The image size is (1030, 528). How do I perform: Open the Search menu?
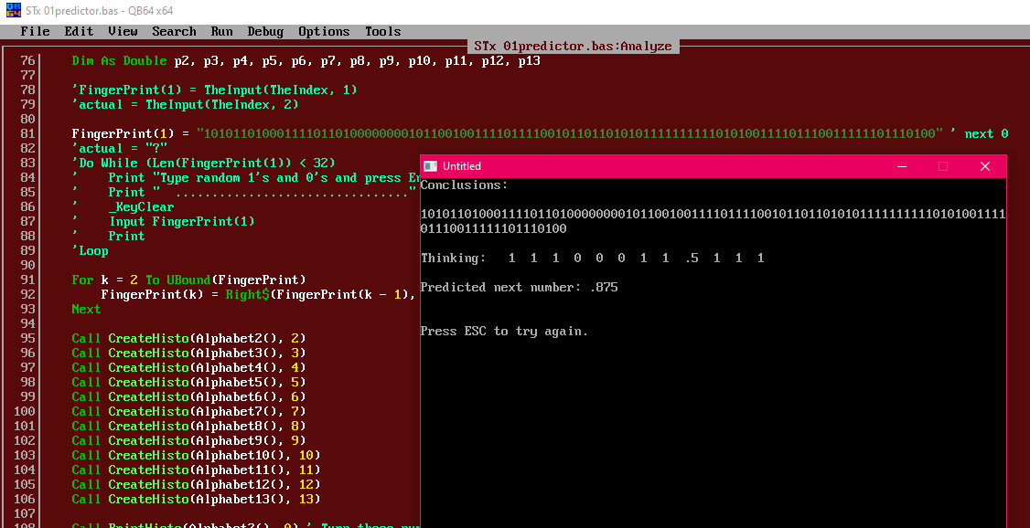[174, 31]
